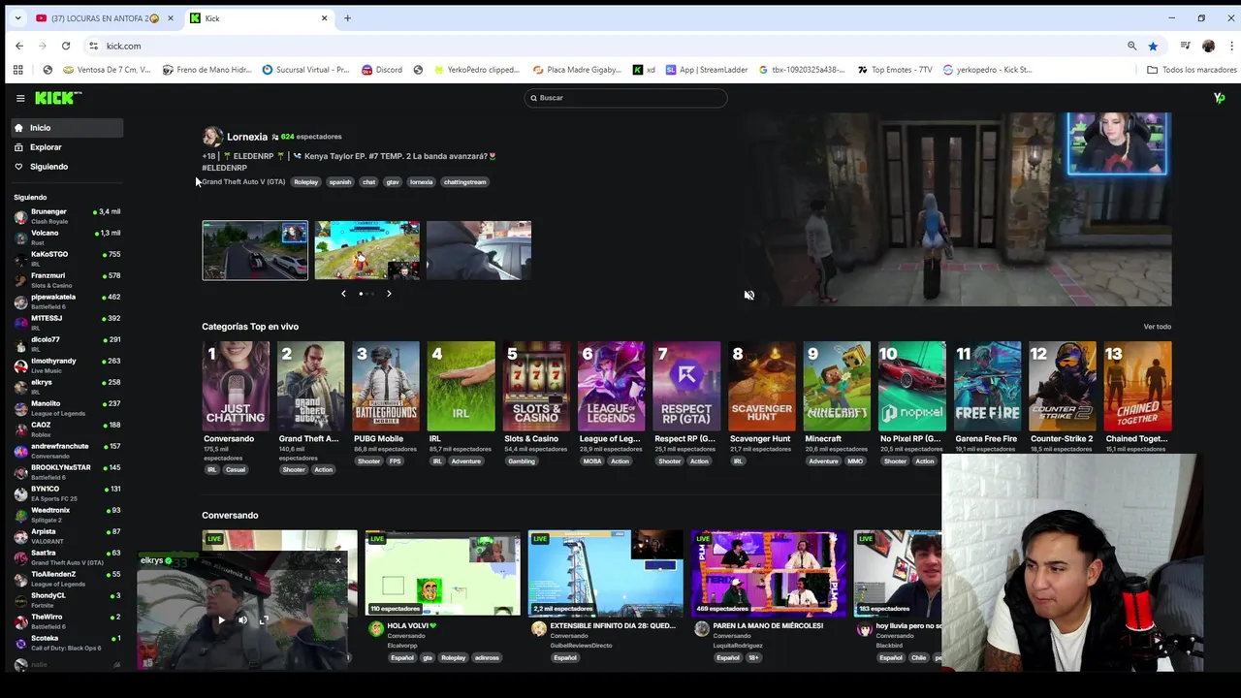Open the Grand Theft Auto category card
Image resolution: width=1241 pixels, height=698 pixels.
tap(310, 386)
